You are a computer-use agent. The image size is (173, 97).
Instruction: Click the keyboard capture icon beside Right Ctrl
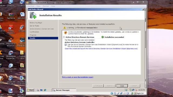coord(135,93)
